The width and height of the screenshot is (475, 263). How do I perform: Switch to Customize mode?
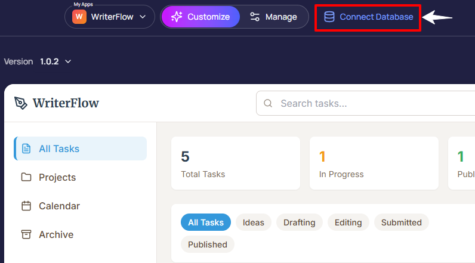[200, 17]
